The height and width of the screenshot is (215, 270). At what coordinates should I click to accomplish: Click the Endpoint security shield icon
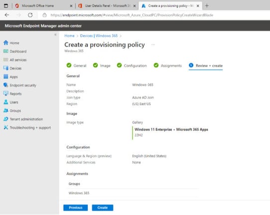[x=5, y=85]
